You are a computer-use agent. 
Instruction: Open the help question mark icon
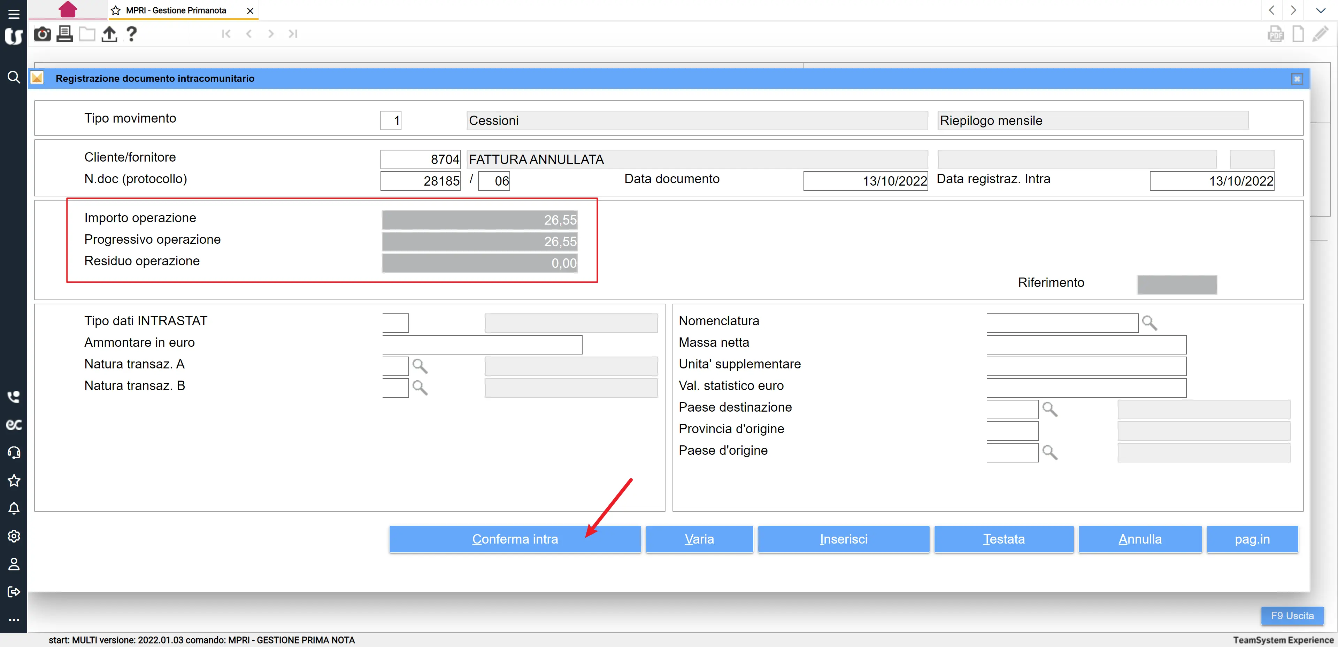131,34
